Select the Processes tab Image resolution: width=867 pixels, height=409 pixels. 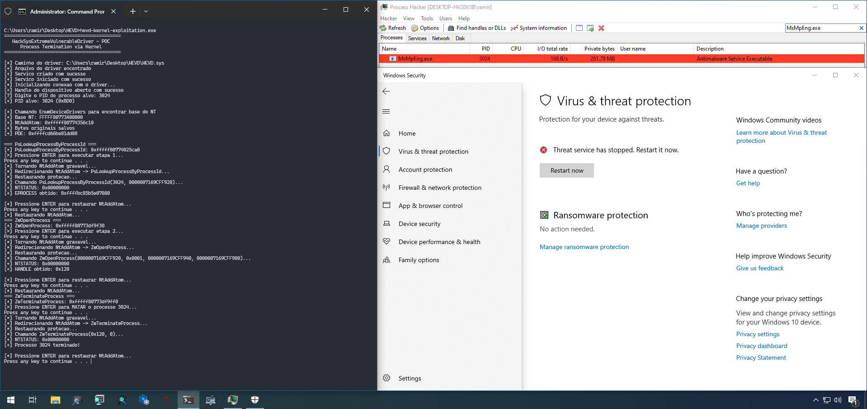pyautogui.click(x=391, y=38)
